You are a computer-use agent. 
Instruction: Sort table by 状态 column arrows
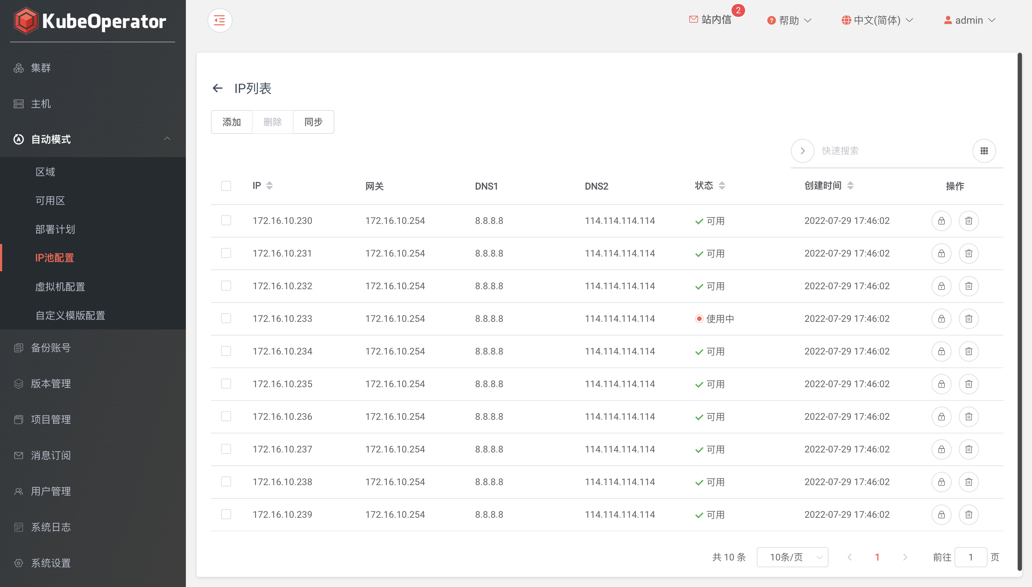click(x=722, y=186)
